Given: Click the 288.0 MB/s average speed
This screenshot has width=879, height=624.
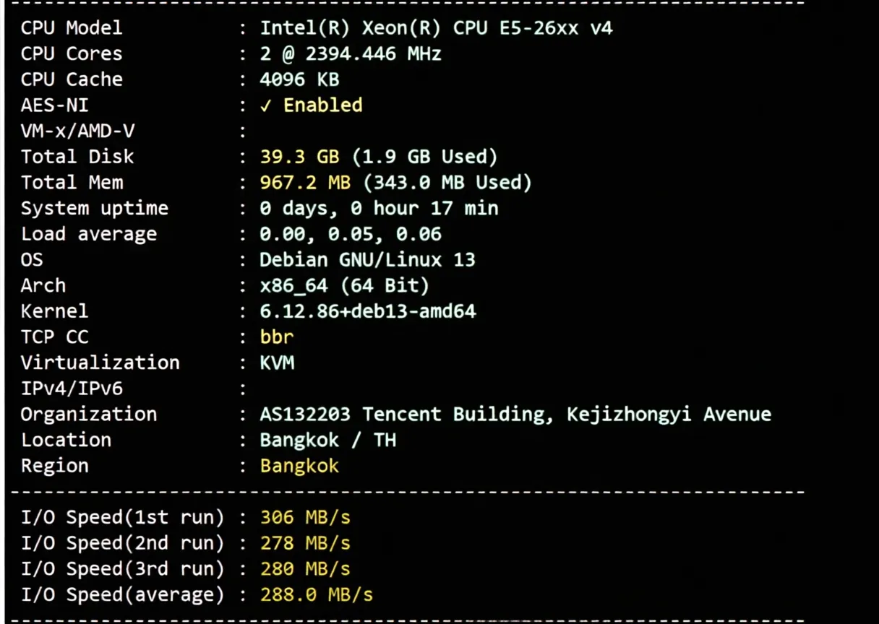Looking at the screenshot, I should (x=317, y=595).
